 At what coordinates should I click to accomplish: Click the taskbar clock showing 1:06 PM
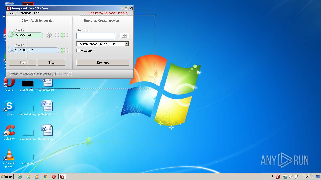tap(308, 177)
